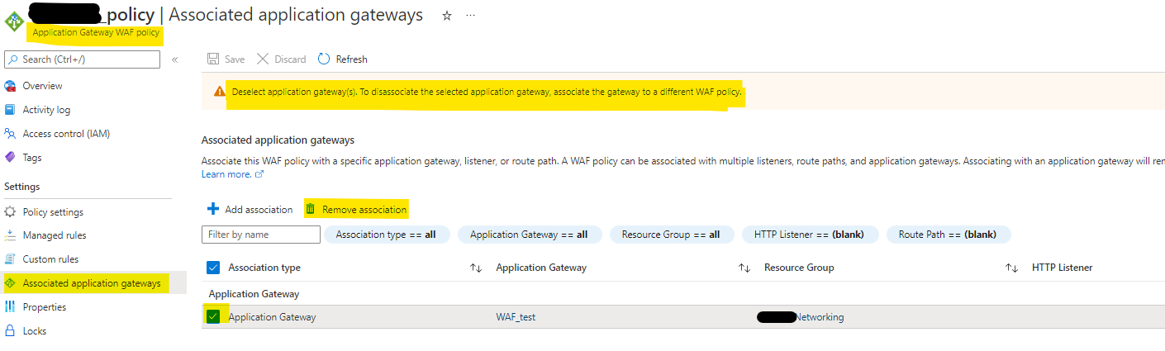
Task: Open the more options ellipsis in title
Action: pyautogui.click(x=471, y=16)
